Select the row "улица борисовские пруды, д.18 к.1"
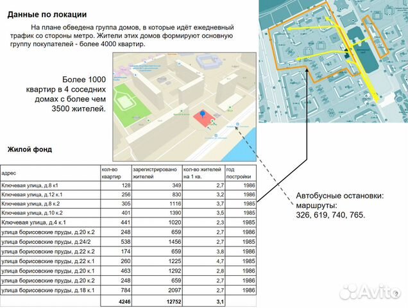Image resolution: width=408 pixels, height=308 pixels. click(x=128, y=290)
